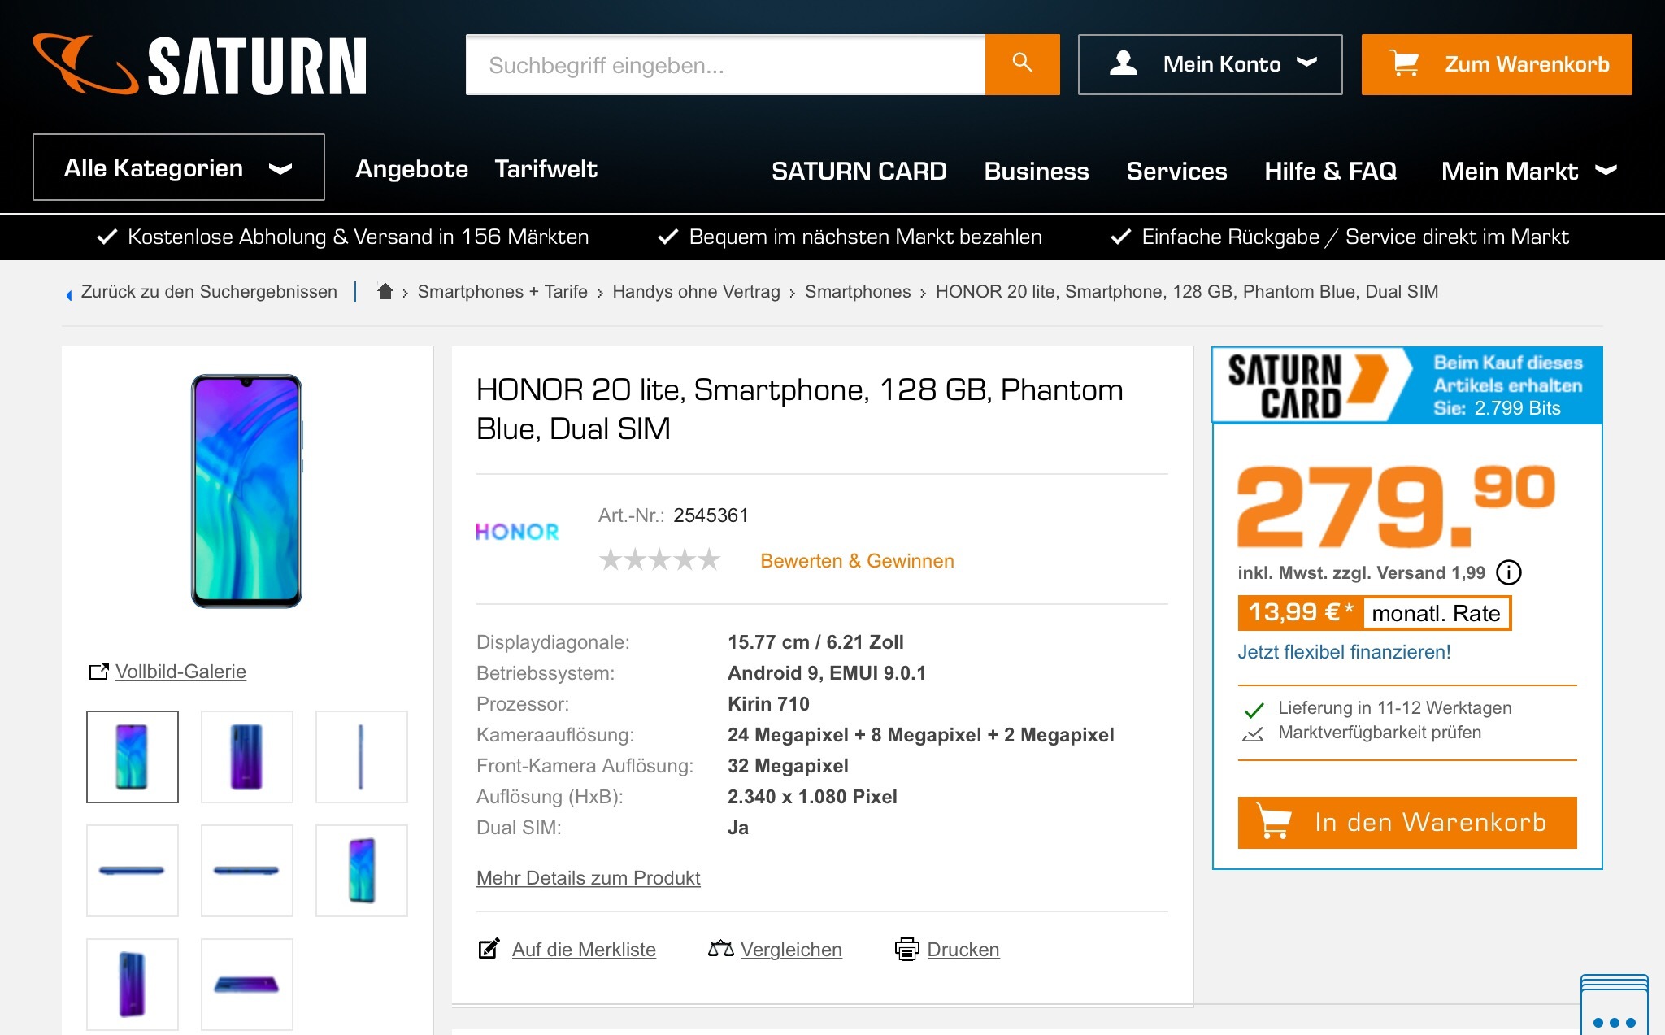
Task: Click Handys ohne Vertrag breadcrumb
Action: 696,291
